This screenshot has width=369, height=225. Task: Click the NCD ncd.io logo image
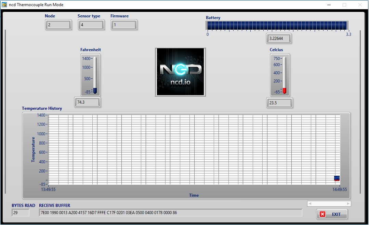[x=180, y=72]
